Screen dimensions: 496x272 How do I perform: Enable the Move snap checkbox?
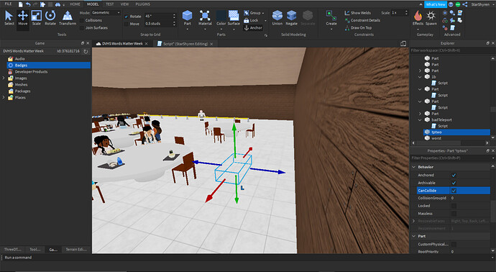click(x=127, y=24)
